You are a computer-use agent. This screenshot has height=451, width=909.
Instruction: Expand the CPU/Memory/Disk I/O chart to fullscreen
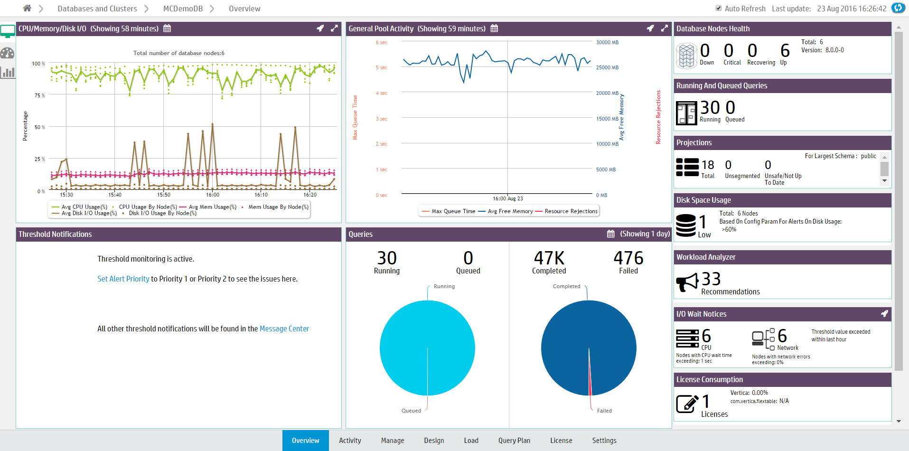point(334,28)
